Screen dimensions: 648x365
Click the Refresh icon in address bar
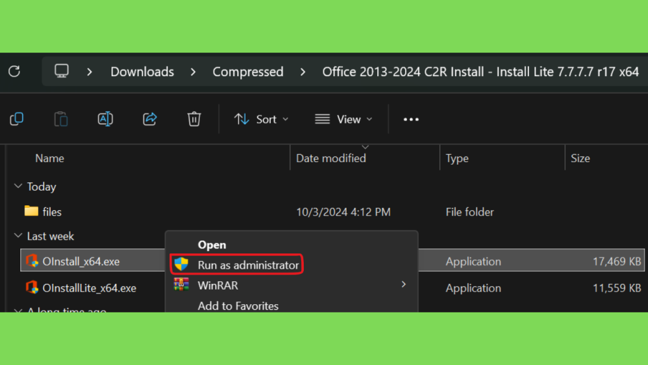[14, 71]
